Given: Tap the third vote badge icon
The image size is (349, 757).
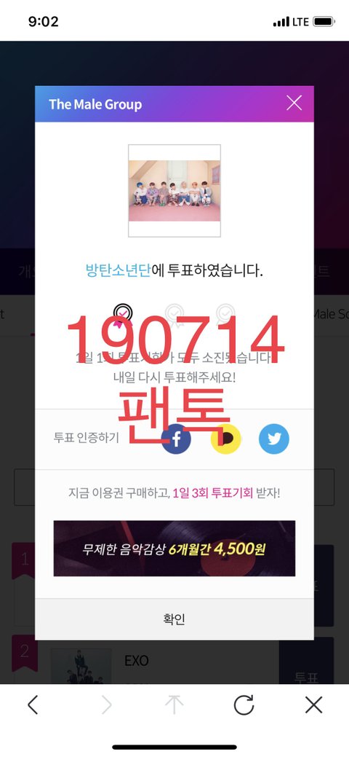Looking at the screenshot, I should pos(225,315).
